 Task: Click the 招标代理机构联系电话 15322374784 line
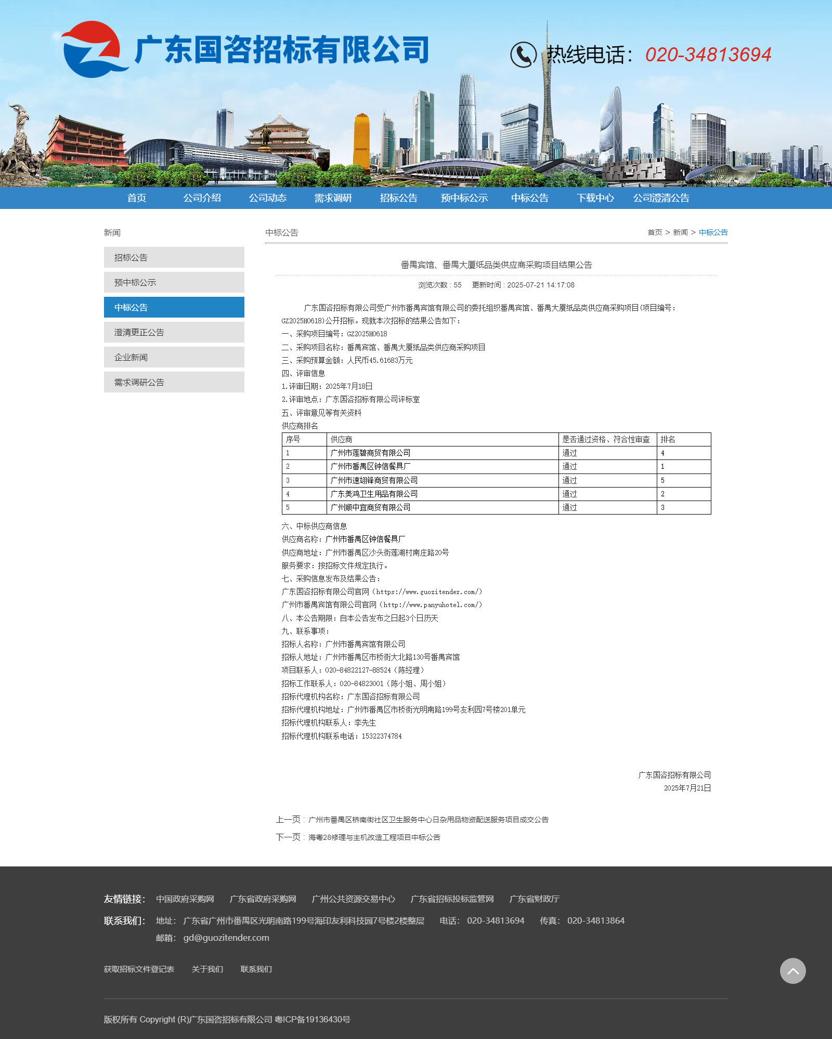click(342, 736)
